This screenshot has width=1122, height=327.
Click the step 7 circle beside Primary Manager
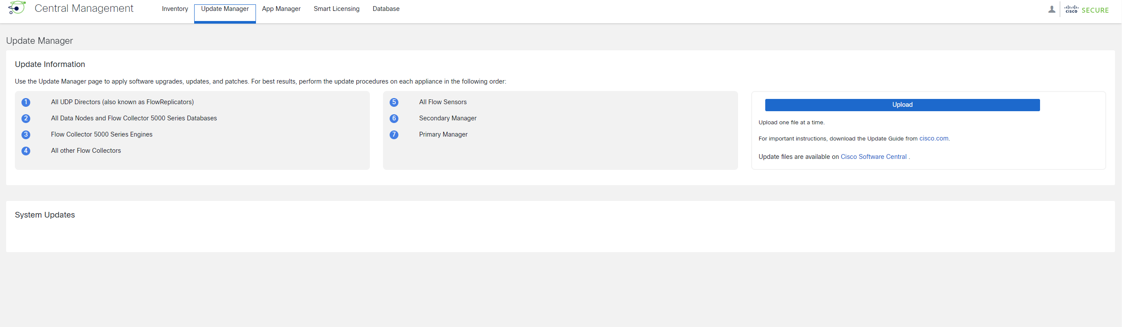click(394, 135)
